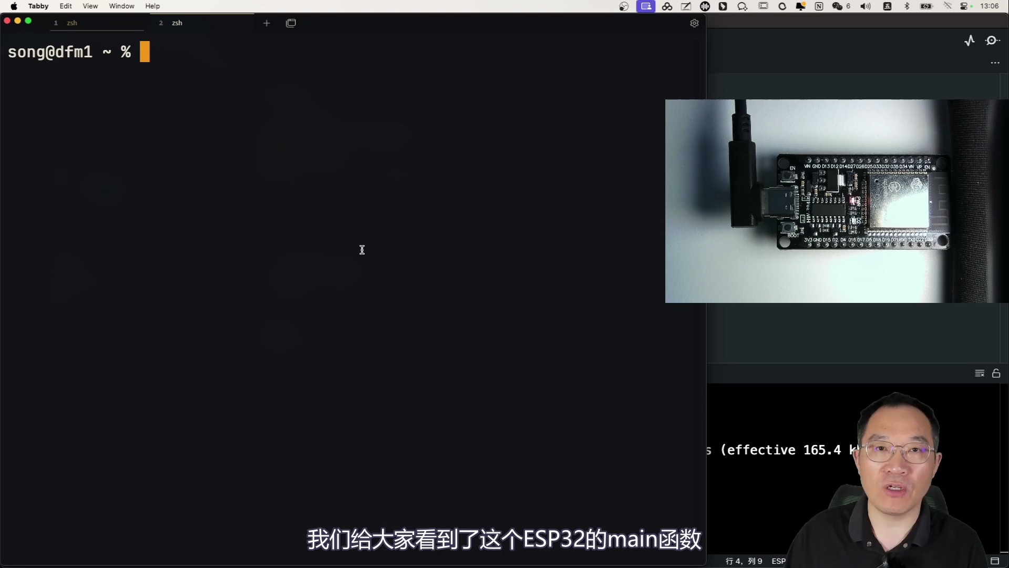
Task: Toggle the volume speaker icon
Action: (x=866, y=6)
